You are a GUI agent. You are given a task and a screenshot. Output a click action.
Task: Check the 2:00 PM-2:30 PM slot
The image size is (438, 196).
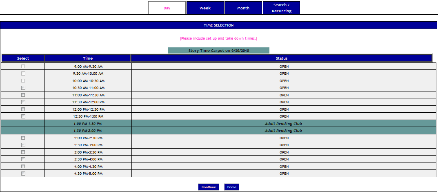[x=23, y=138]
